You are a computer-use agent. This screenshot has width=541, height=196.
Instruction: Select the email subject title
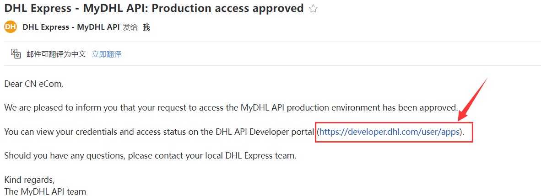coord(154,8)
